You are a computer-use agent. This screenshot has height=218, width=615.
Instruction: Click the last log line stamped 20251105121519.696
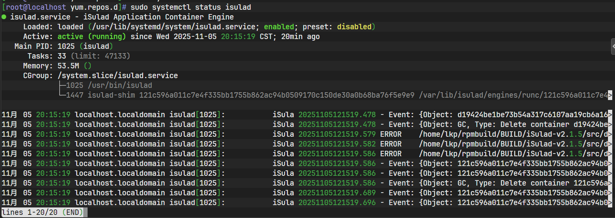(307, 202)
